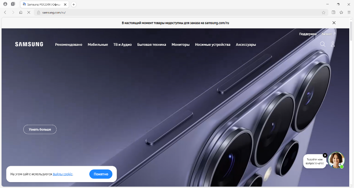354x188 pixels.
Task: Go to Samsung logo home
Action: point(29,44)
